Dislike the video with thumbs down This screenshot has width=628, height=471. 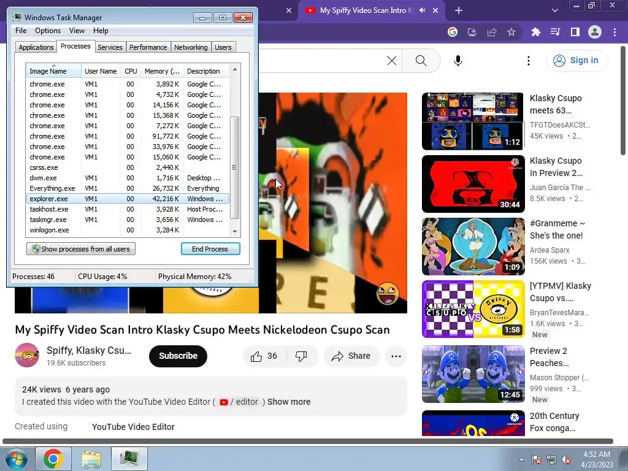point(301,356)
